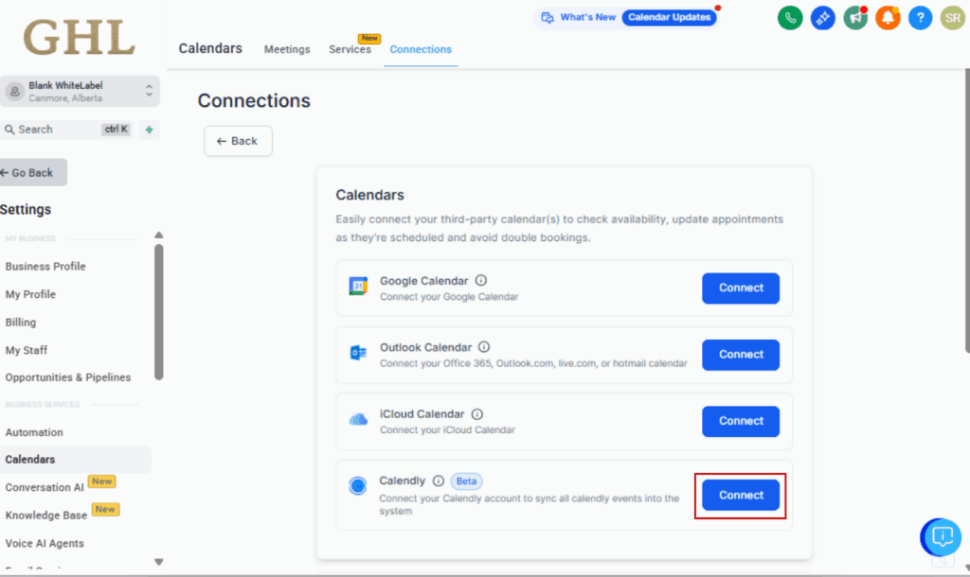Click the Go Back sidebar button
970x577 pixels.
point(33,172)
